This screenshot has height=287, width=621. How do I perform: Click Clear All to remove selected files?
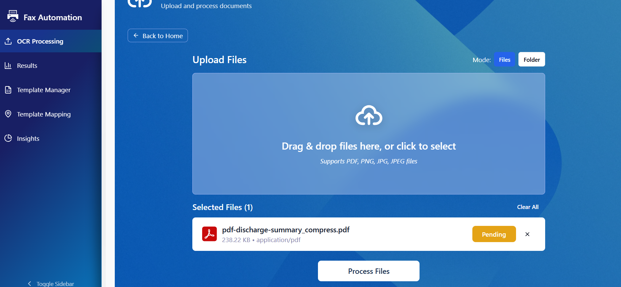click(528, 207)
